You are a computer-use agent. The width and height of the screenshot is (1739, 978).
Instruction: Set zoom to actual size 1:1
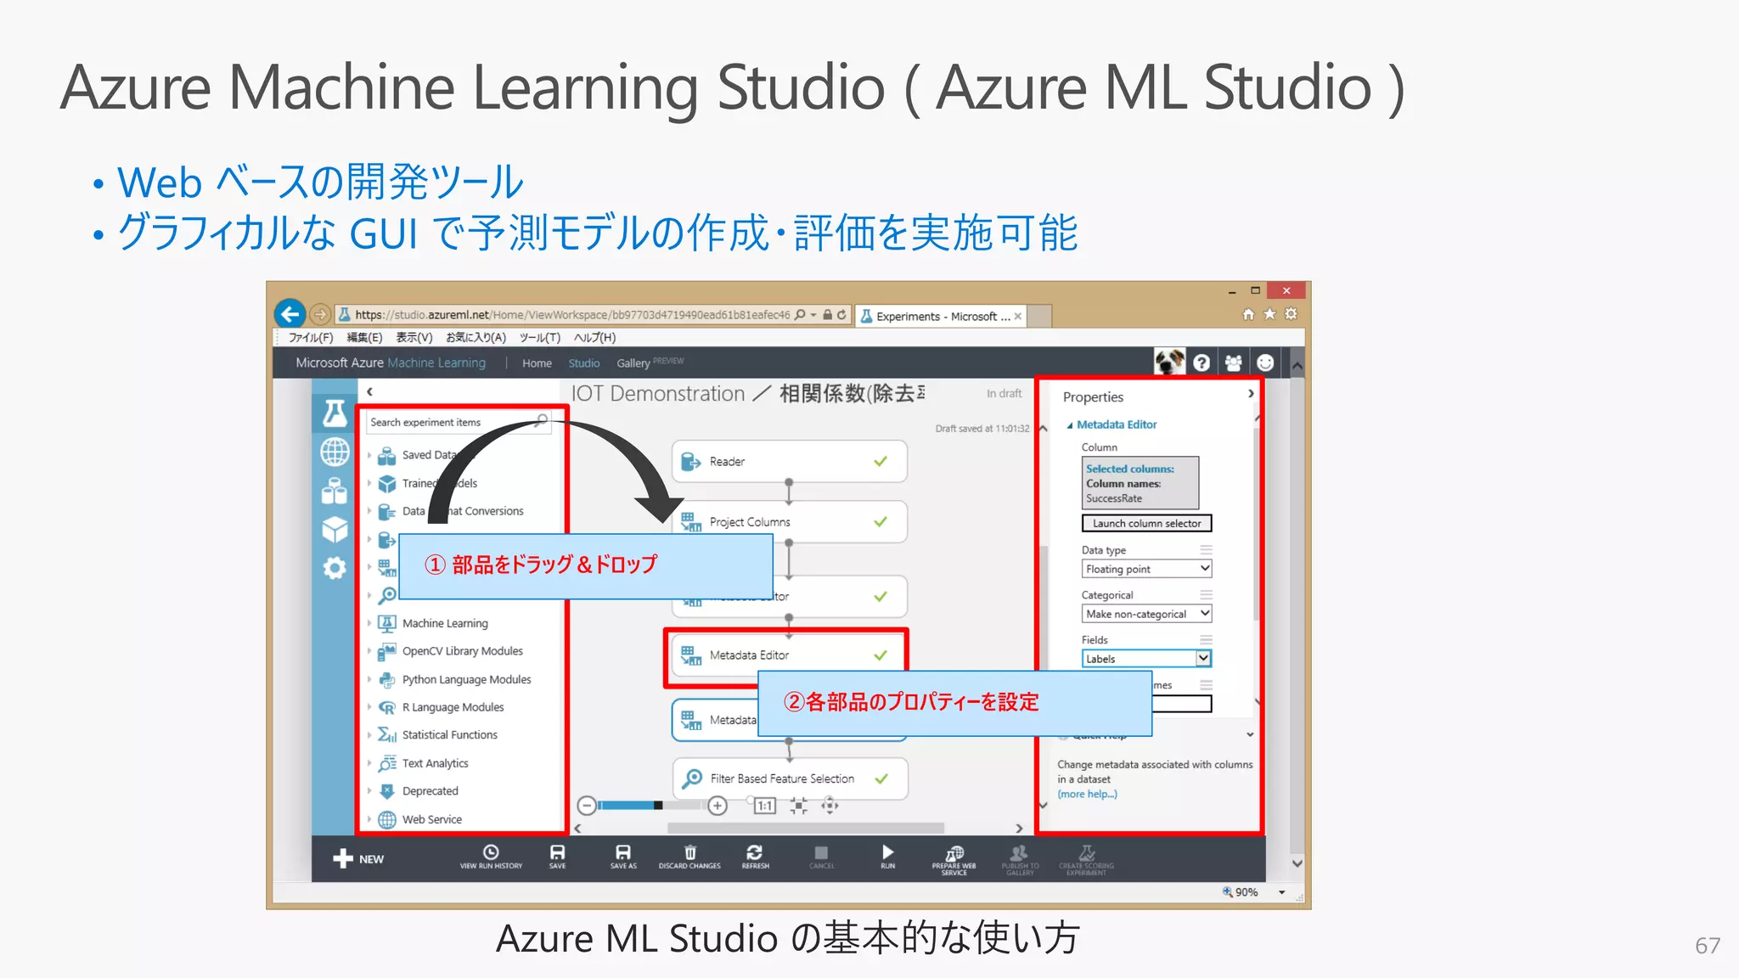[x=764, y=806]
